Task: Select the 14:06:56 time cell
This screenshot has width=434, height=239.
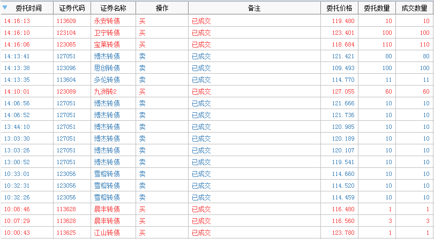Action: coord(17,103)
